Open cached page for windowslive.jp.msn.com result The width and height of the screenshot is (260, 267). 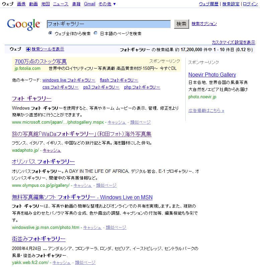(x=92, y=228)
